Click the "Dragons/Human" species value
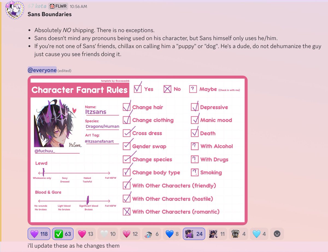 [x=102, y=126]
